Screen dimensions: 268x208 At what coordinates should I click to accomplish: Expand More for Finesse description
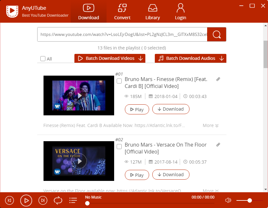tap(211, 125)
